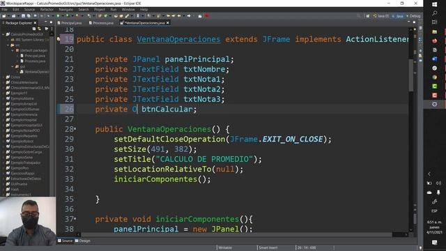Open the Windows Start menu
The height and width of the screenshot is (251, 446).
(x=434, y=4)
